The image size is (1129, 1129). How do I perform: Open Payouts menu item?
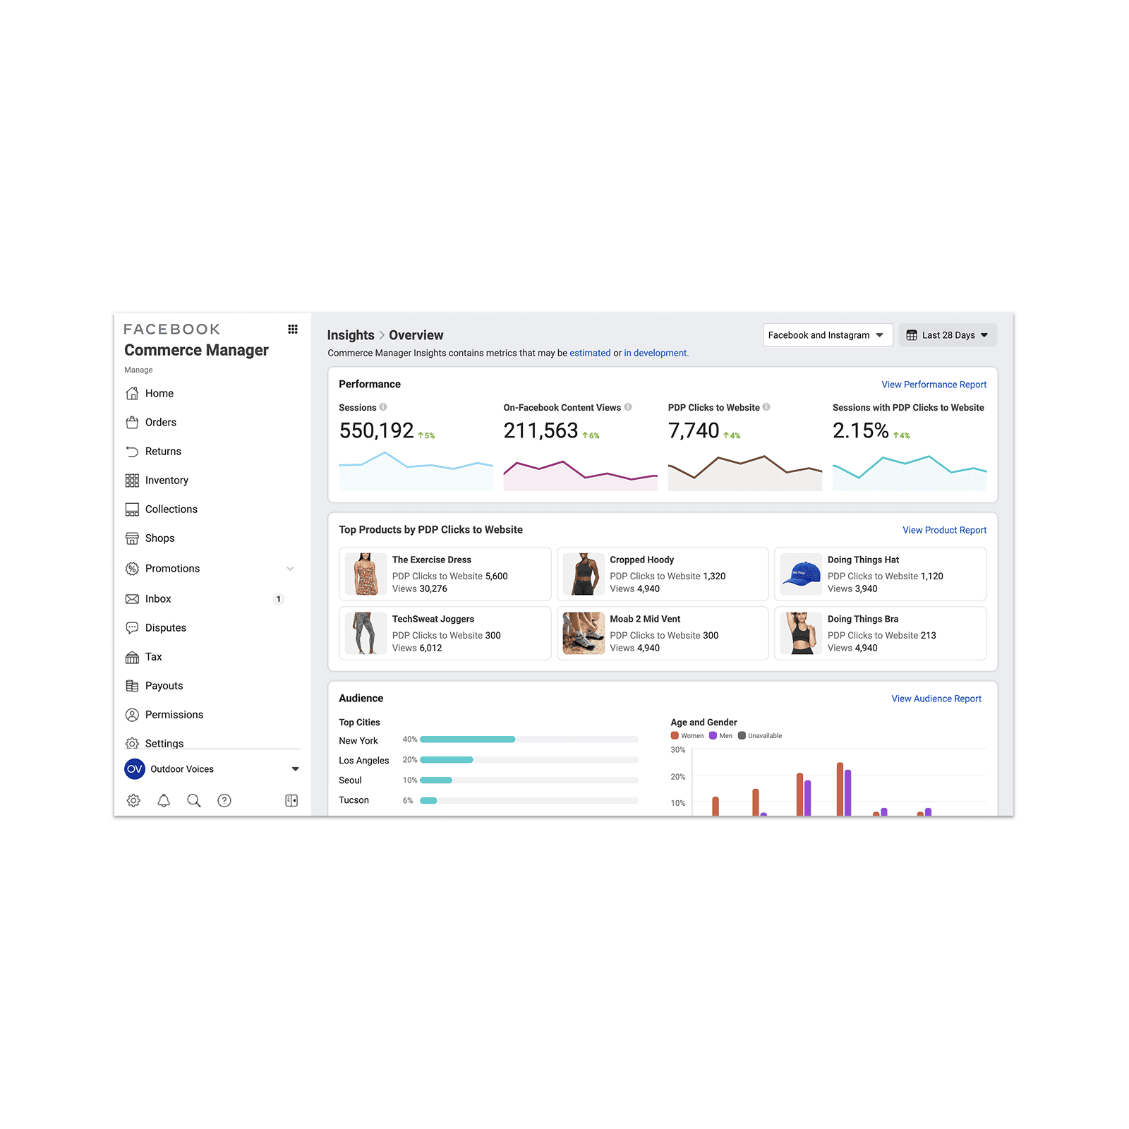[x=164, y=686]
